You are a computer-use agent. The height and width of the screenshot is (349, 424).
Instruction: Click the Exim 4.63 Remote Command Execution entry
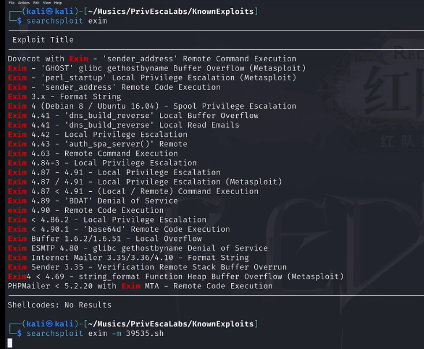click(x=93, y=153)
